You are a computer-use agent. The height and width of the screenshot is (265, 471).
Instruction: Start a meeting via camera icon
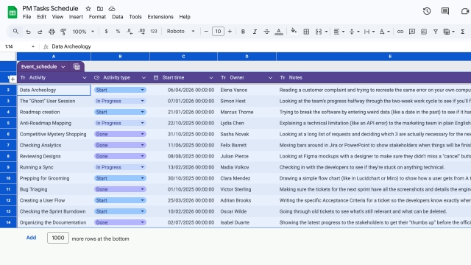465,11
